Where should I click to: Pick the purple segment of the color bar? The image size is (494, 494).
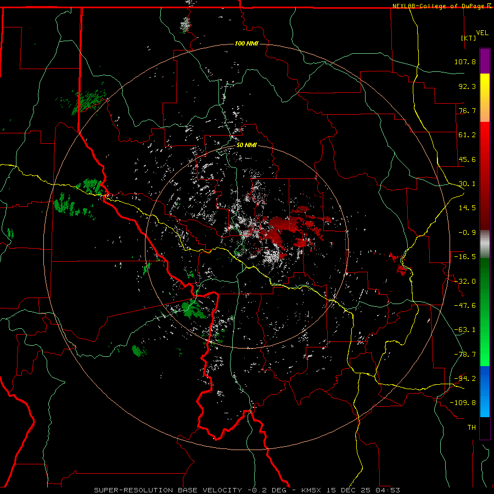[x=485, y=61]
